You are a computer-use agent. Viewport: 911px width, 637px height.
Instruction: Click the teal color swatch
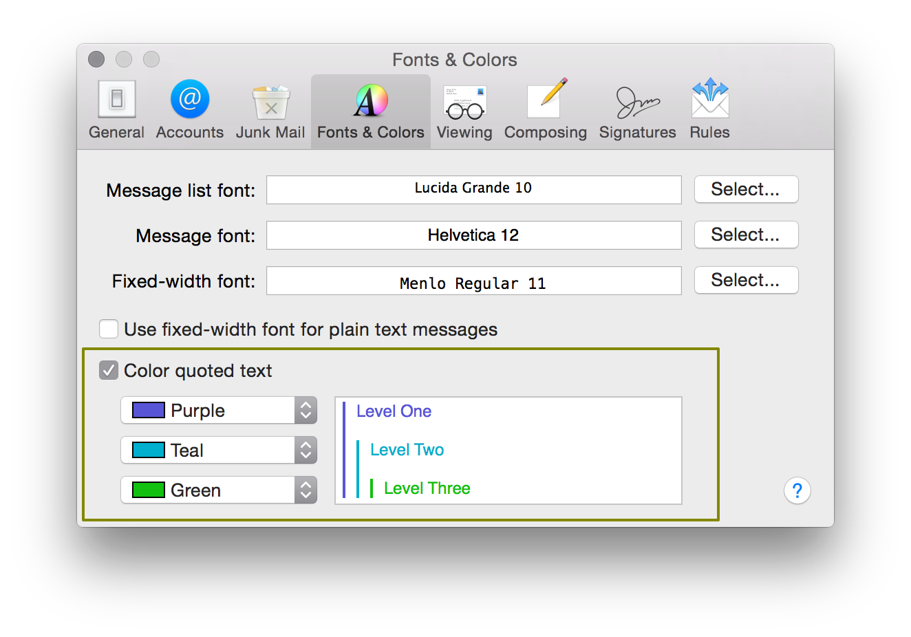149,450
